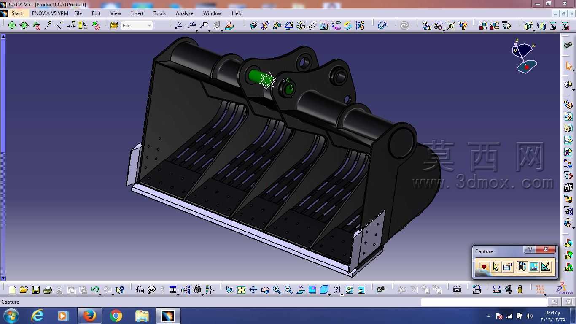Image resolution: width=576 pixels, height=324 pixels.
Task: Open Firefox from the taskbar
Action: coord(89,316)
